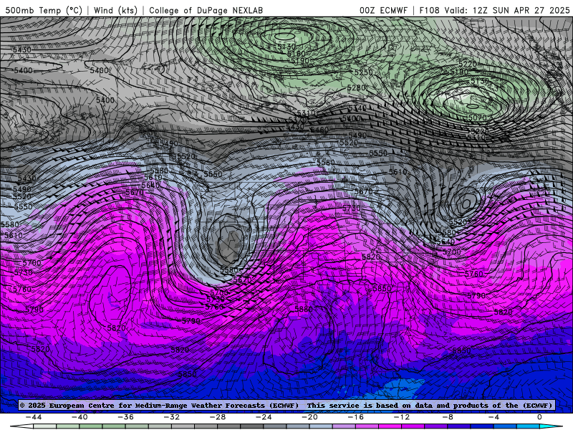Click the -32 color scale label
The height and width of the screenshot is (430, 573).
tap(172, 417)
